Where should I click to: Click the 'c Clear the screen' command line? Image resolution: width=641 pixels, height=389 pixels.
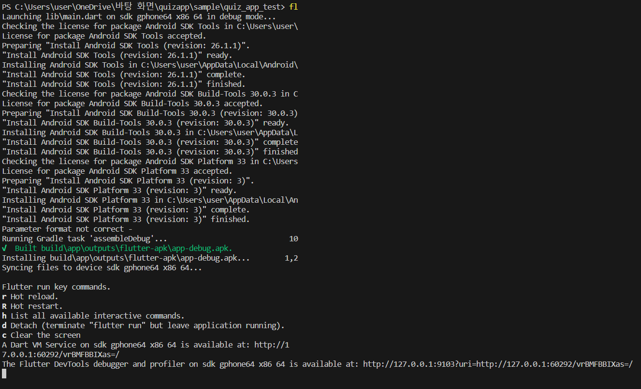coord(41,335)
